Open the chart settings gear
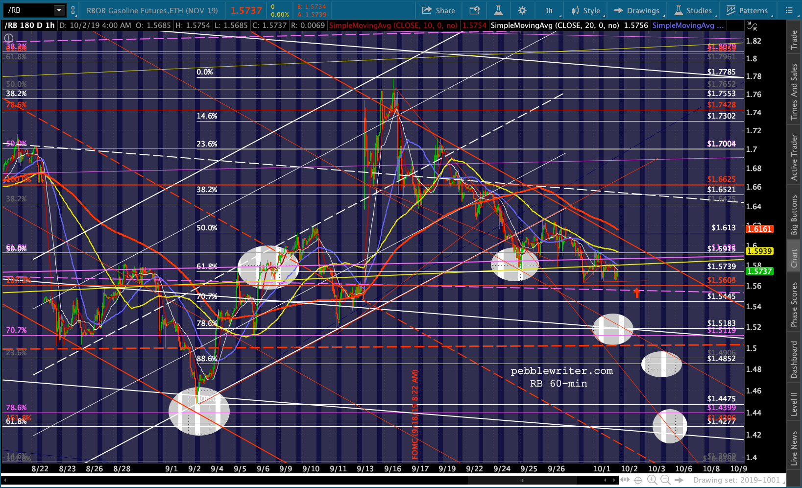This screenshot has height=488, width=802. [x=522, y=10]
